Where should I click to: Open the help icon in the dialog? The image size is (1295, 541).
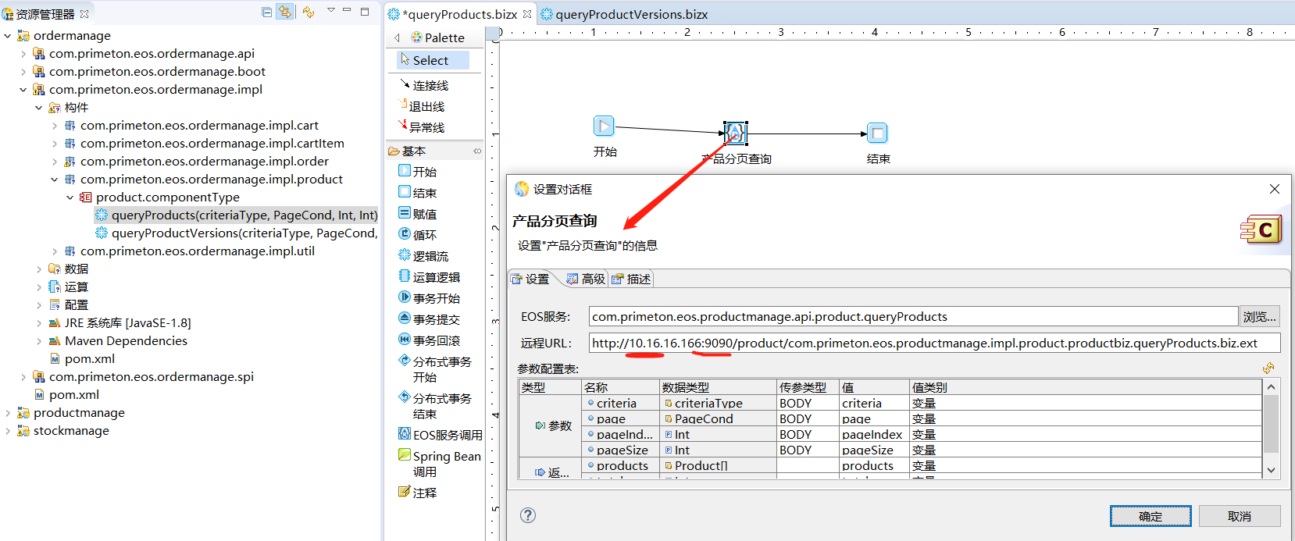(528, 515)
